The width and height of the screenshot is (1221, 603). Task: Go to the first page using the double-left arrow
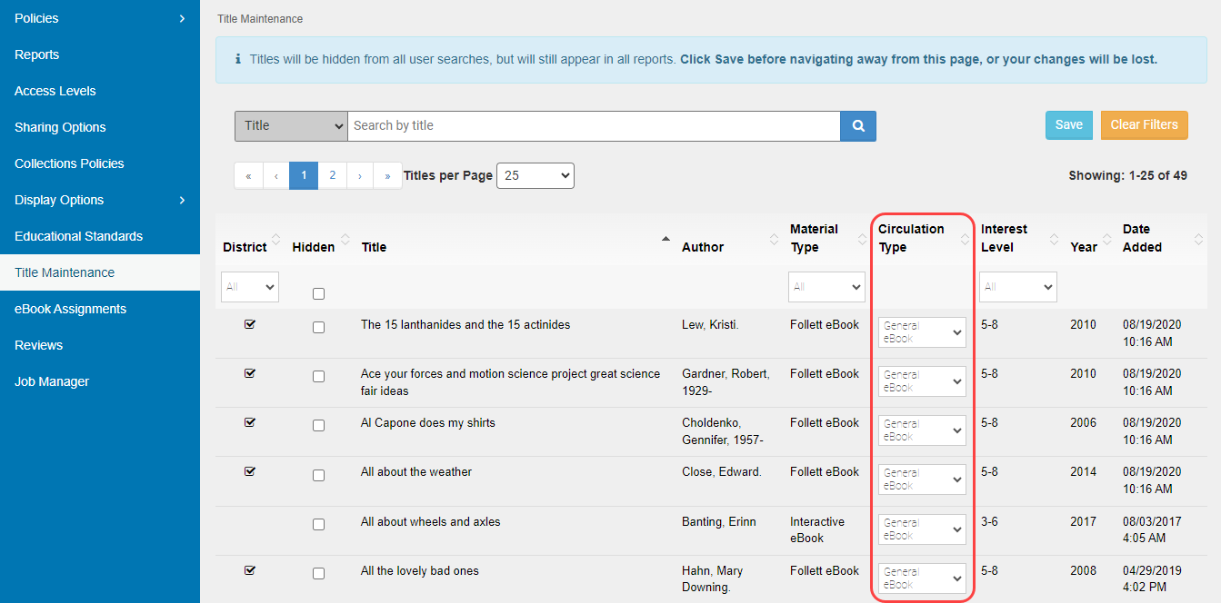(248, 174)
